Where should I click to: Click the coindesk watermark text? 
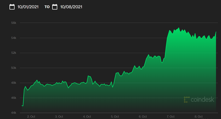[x=203, y=100]
